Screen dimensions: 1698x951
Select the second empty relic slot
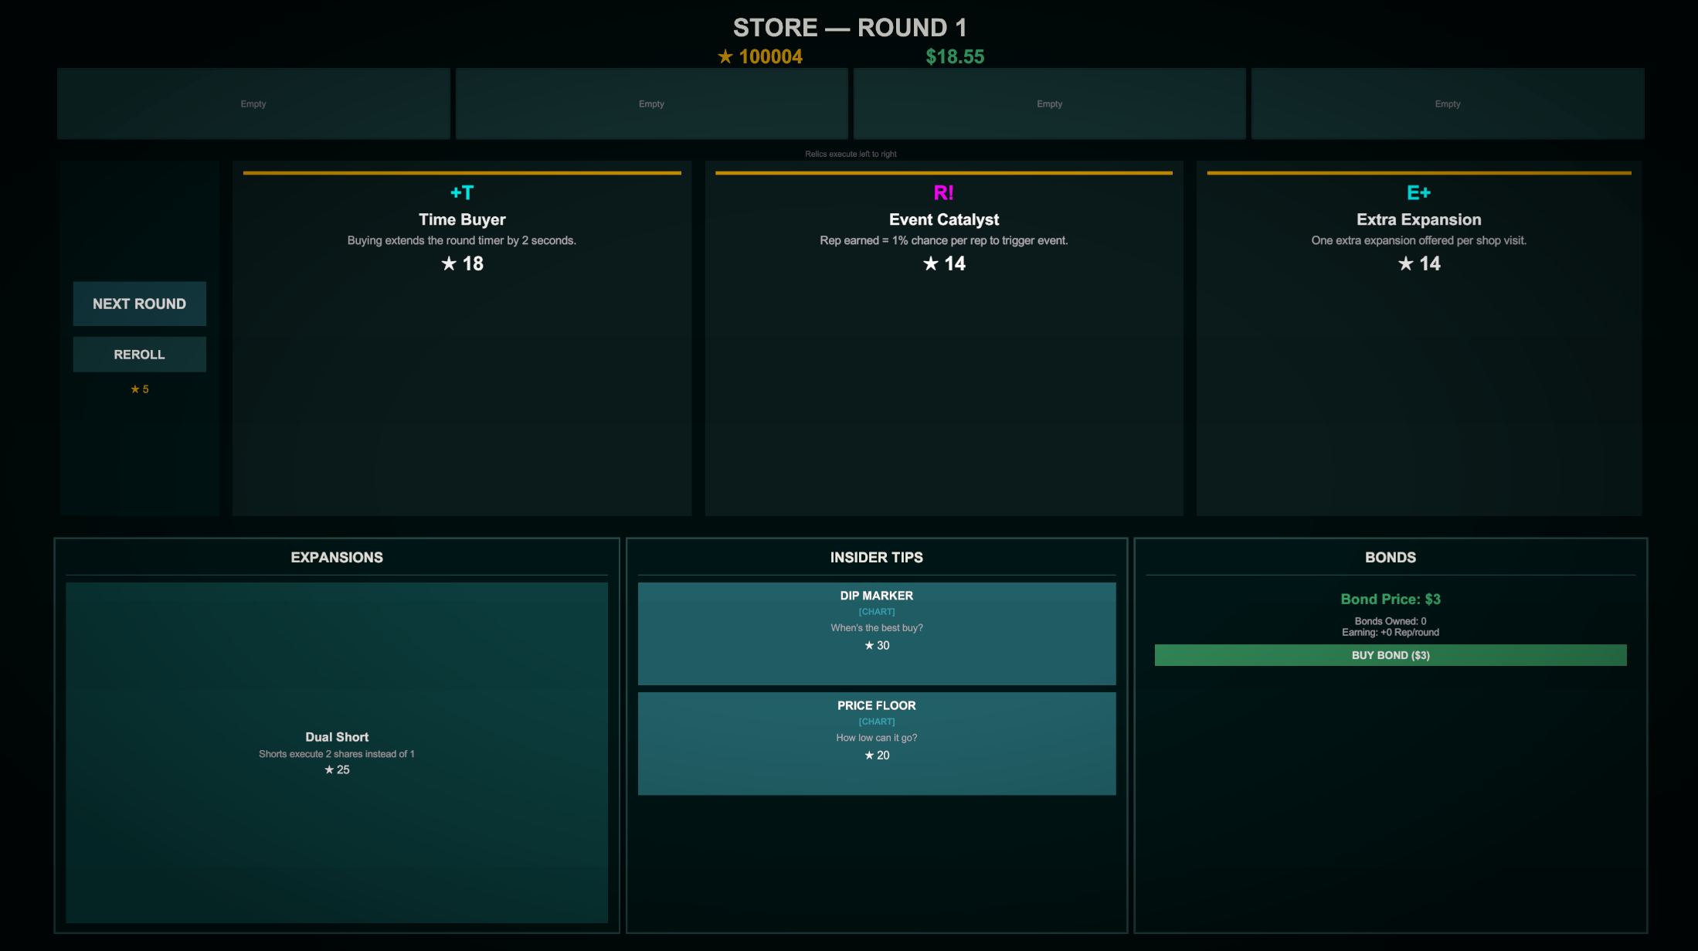point(651,104)
